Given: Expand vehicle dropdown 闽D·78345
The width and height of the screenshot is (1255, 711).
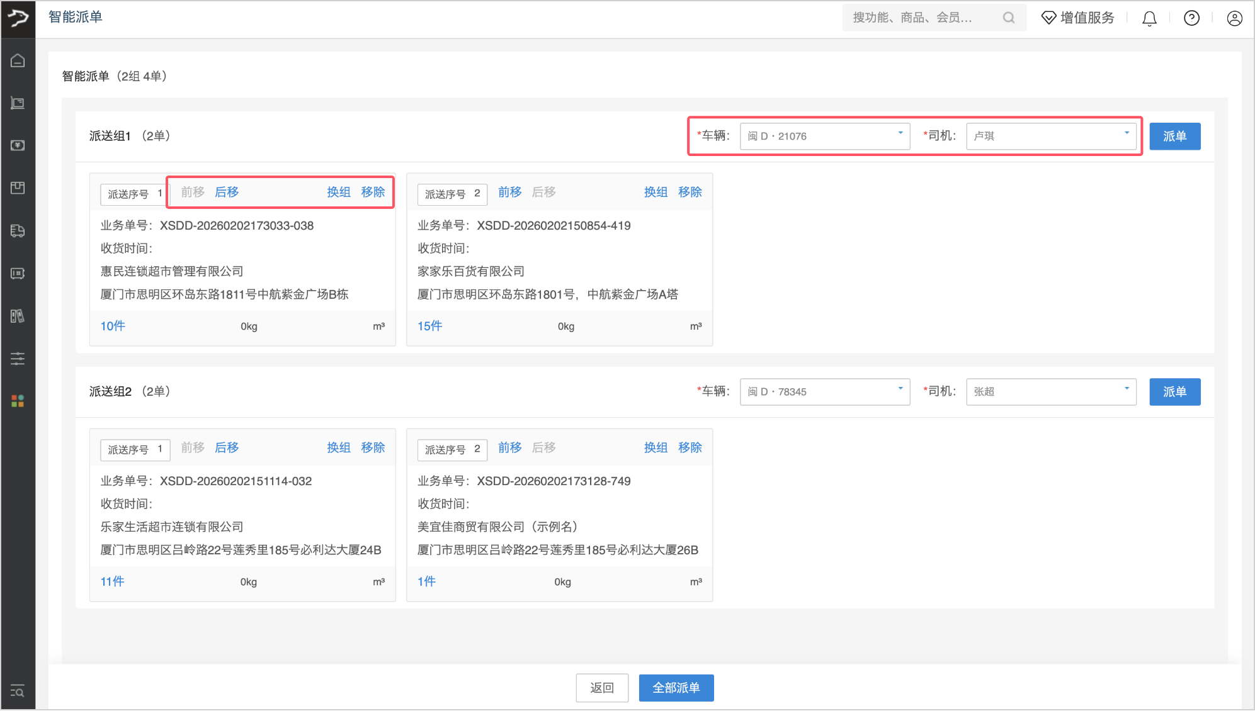Looking at the screenshot, I should [x=824, y=391].
